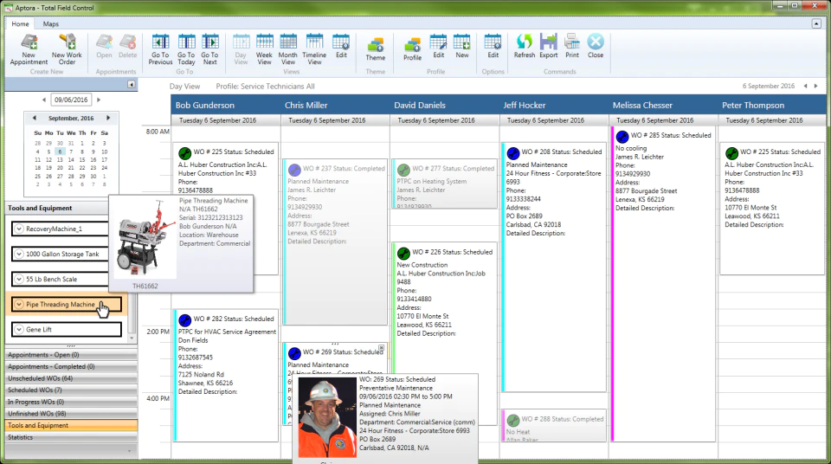
Task: Click the New Work Order icon
Action: [67, 49]
